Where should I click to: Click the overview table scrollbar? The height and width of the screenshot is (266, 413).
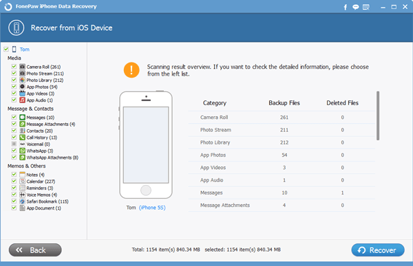click(x=378, y=115)
